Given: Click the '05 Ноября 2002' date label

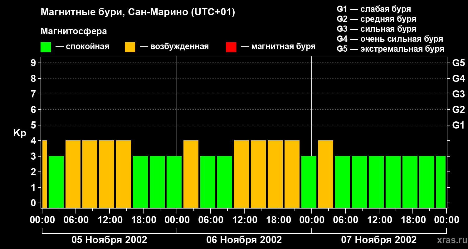Looking at the screenshot, I should [x=109, y=240].
